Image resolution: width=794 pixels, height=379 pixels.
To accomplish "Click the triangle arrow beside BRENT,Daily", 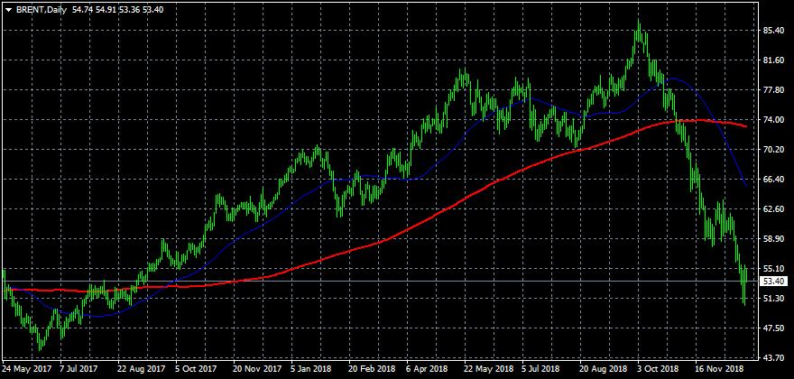I will click(x=8, y=8).
